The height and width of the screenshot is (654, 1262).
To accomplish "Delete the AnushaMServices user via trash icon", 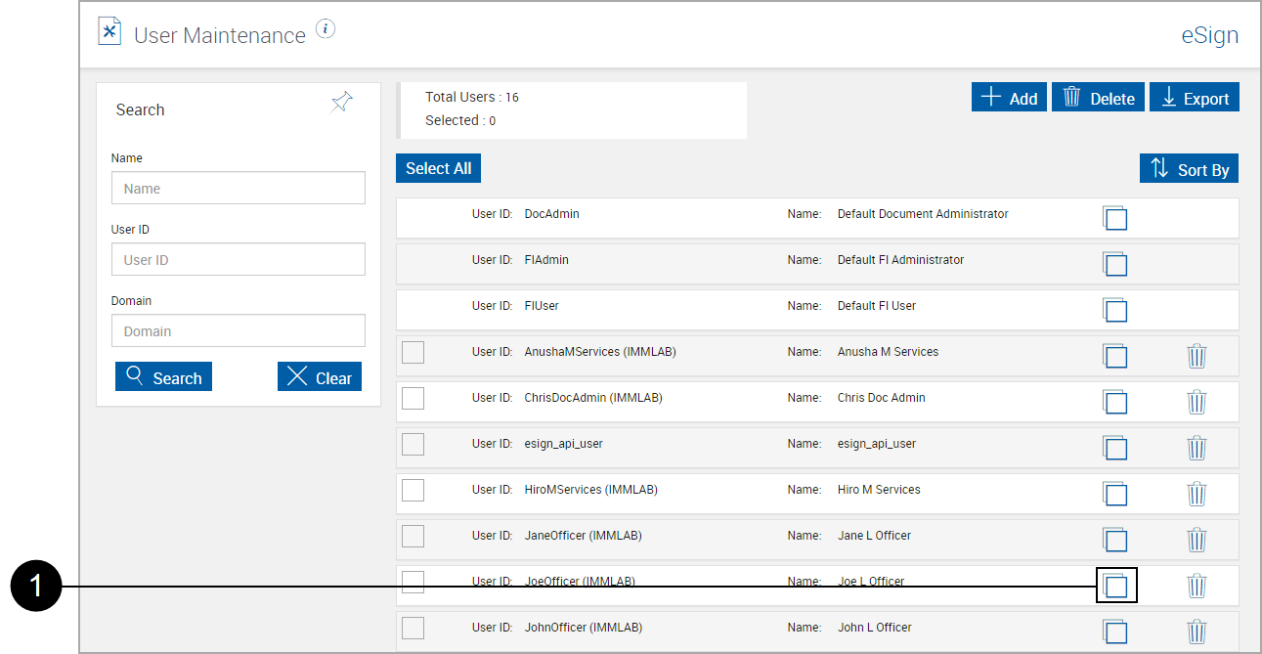I will point(1197,356).
